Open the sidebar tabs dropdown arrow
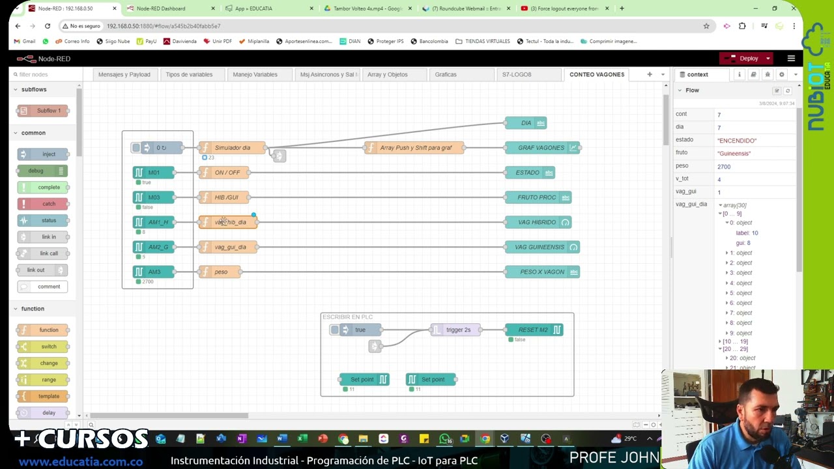 pyautogui.click(x=796, y=74)
